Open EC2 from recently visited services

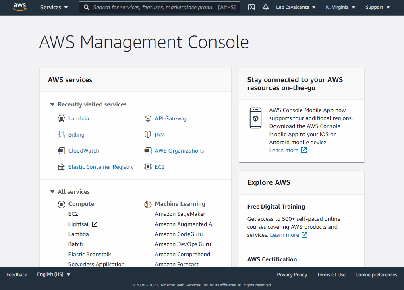(160, 167)
